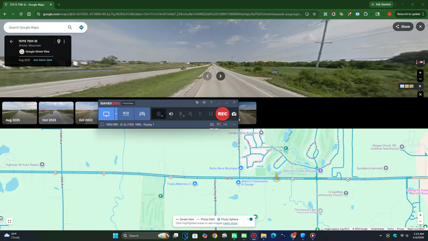Toggle fullscreen map button
Image resolution: width=428 pixels, height=241 pixels.
pyautogui.click(x=10, y=221)
